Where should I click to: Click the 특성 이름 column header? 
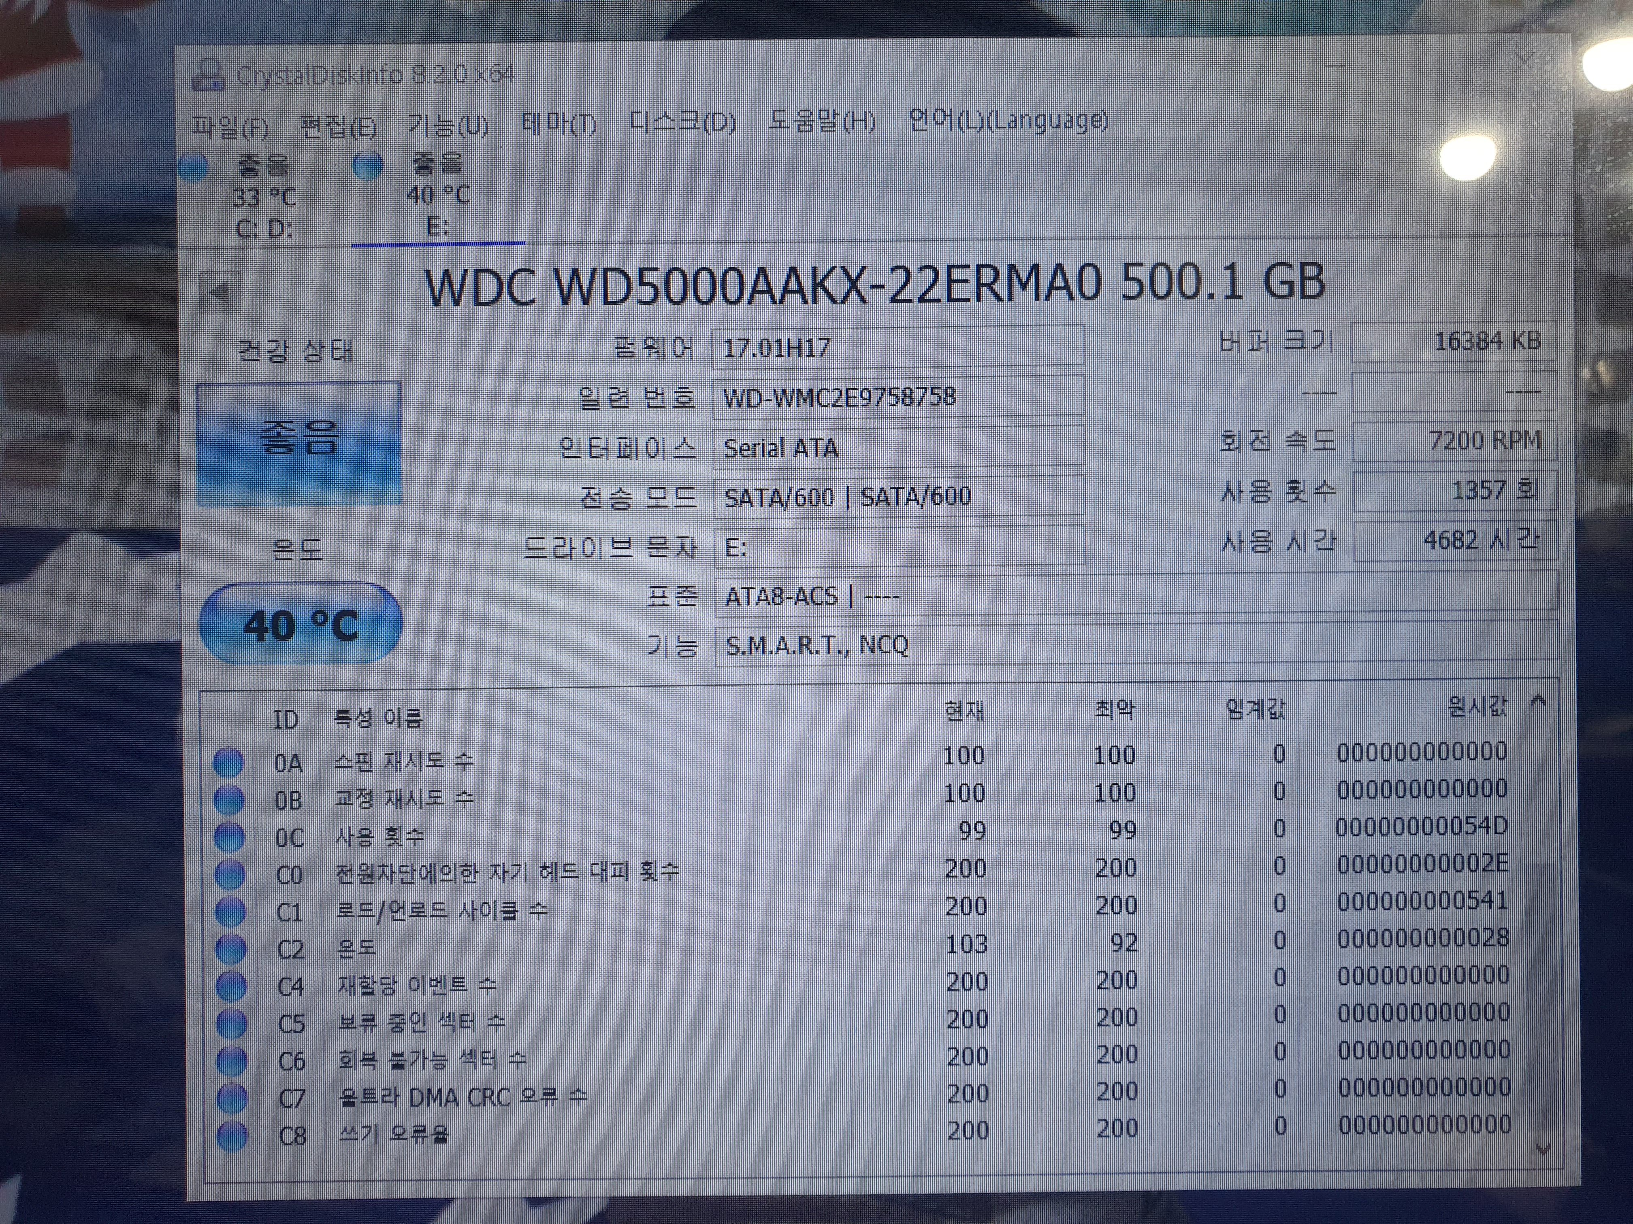377,717
